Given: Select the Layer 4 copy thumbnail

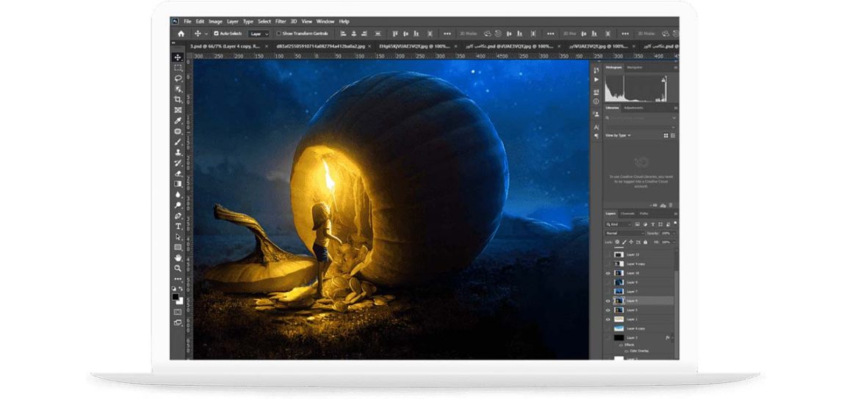Looking at the screenshot, I should click(x=618, y=263).
